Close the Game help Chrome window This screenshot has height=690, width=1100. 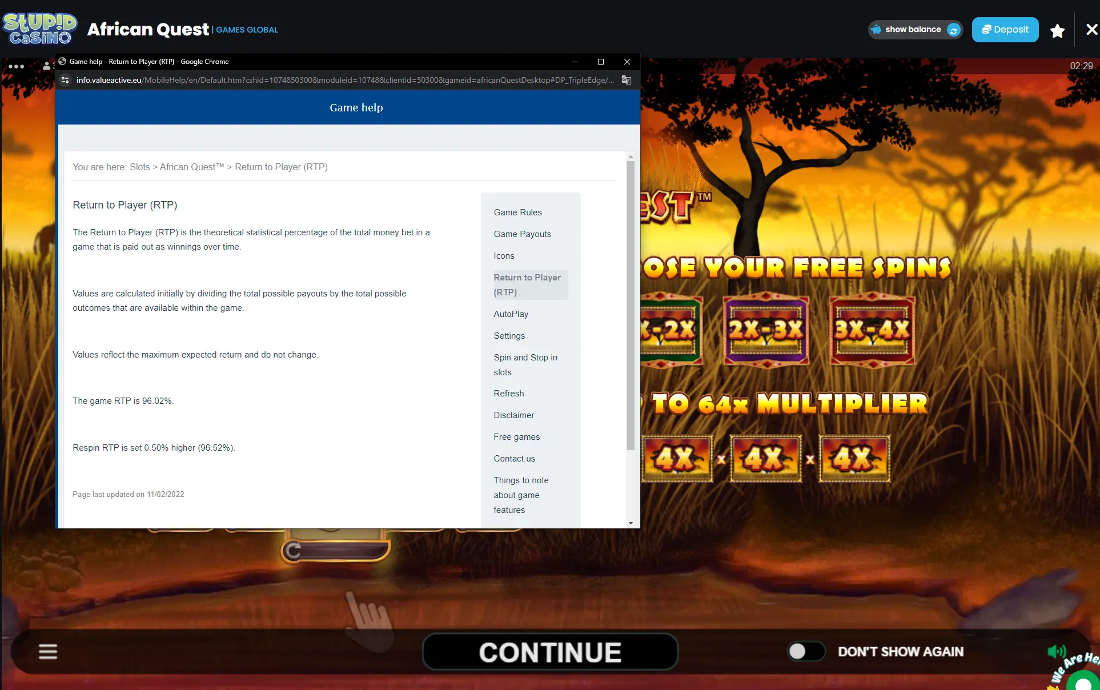[x=627, y=62]
